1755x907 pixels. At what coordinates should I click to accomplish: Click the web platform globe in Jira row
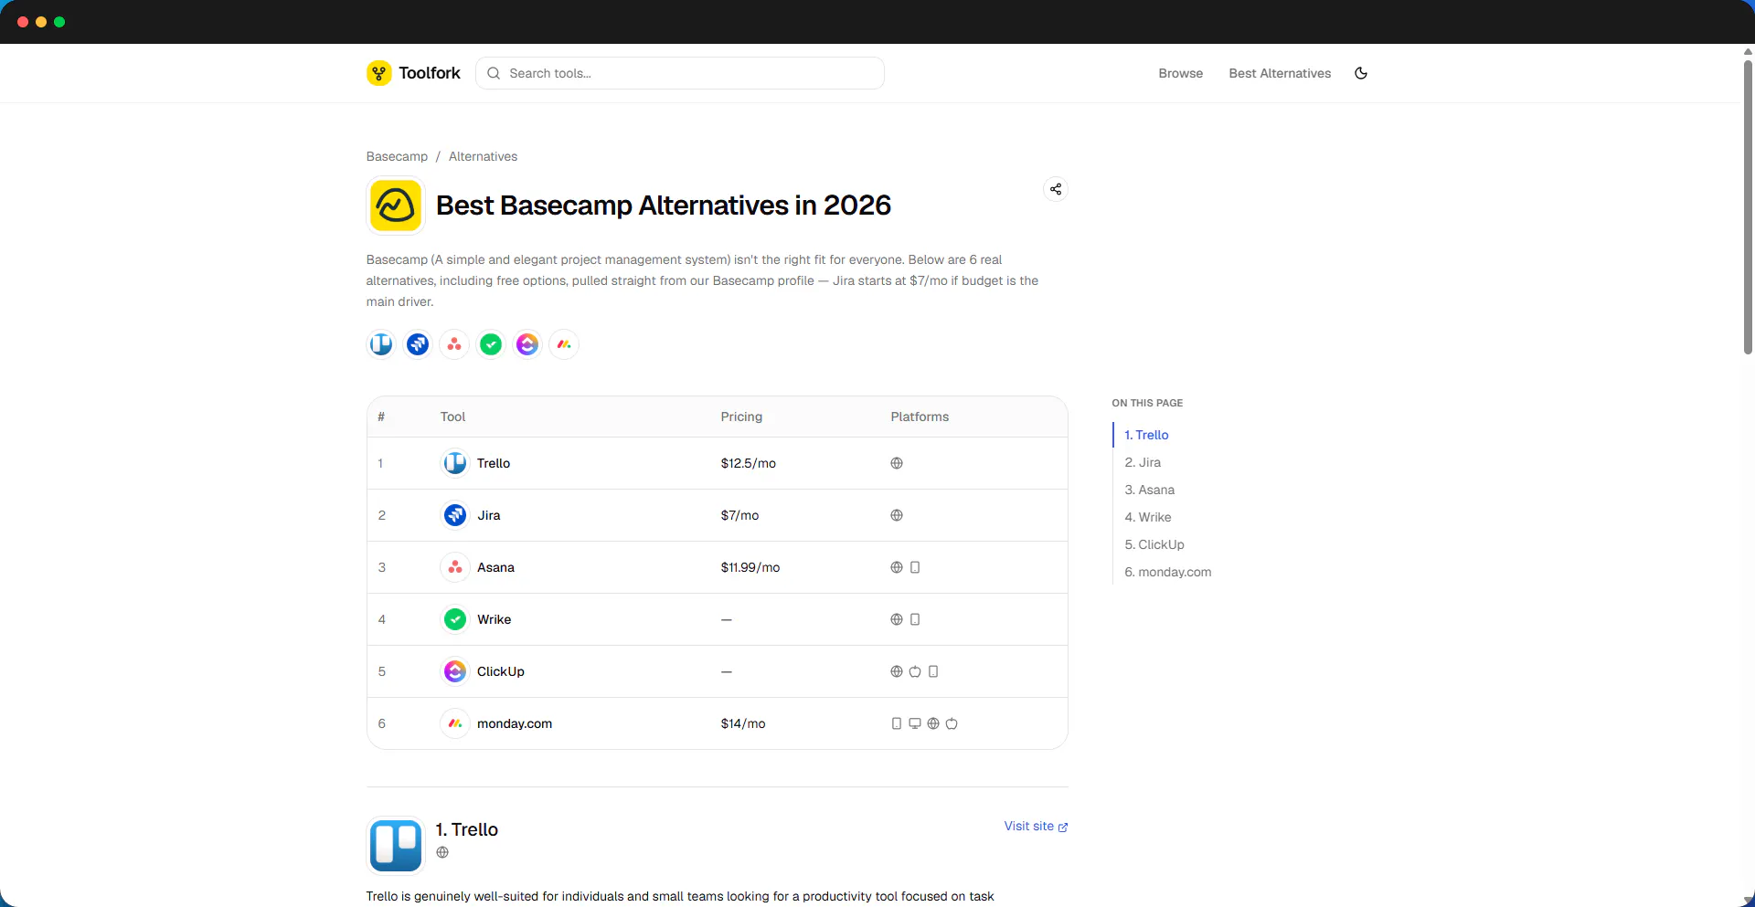point(897,515)
